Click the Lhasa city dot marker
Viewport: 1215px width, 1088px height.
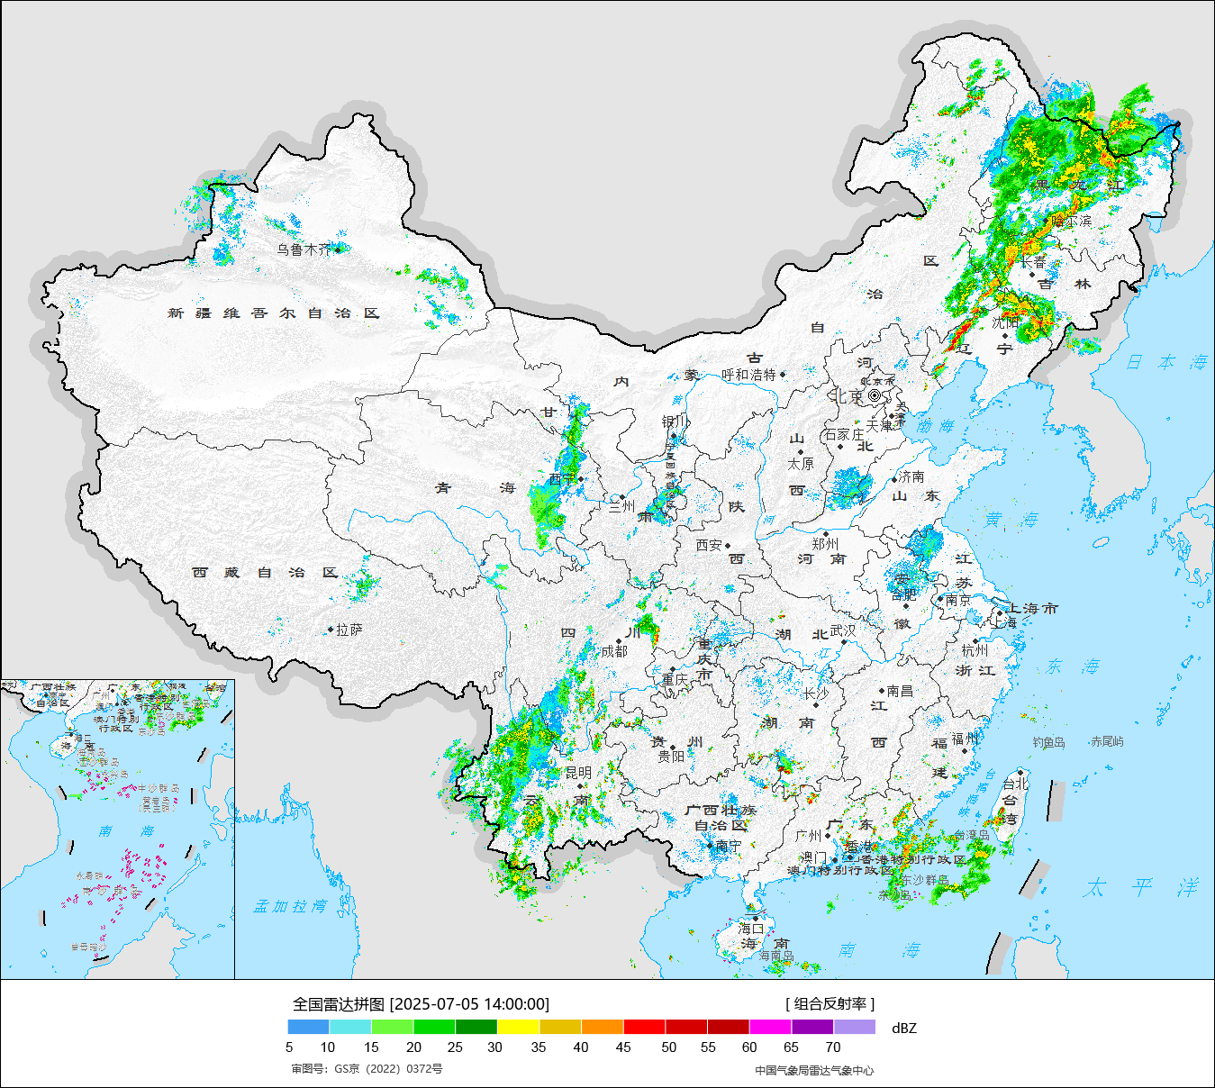(331, 630)
